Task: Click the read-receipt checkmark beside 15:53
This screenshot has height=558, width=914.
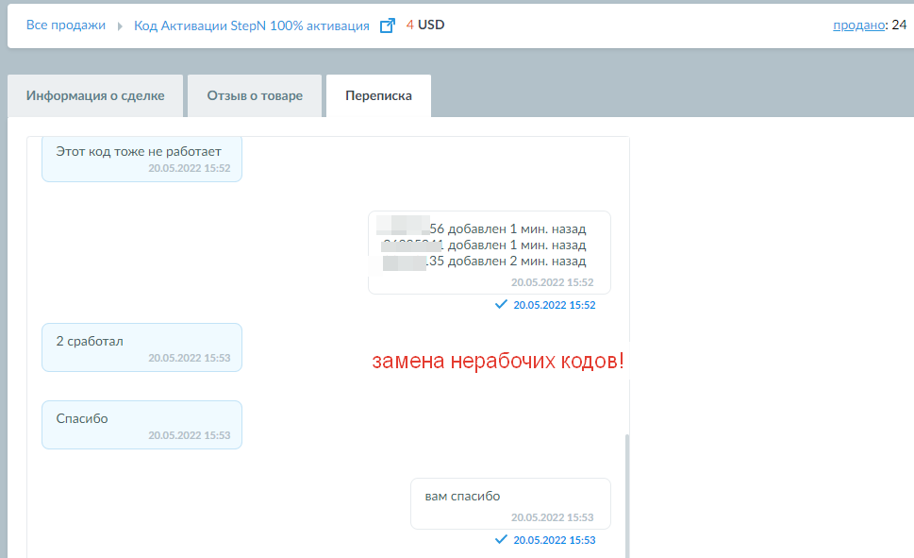Action: (x=501, y=539)
